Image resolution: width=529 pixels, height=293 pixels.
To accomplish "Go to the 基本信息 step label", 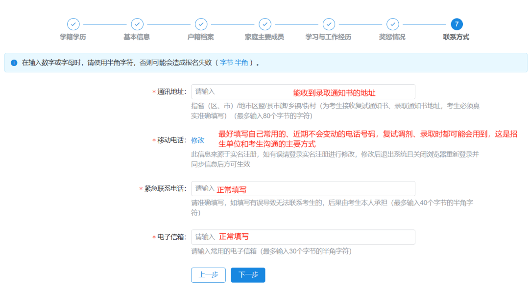I will click(137, 37).
